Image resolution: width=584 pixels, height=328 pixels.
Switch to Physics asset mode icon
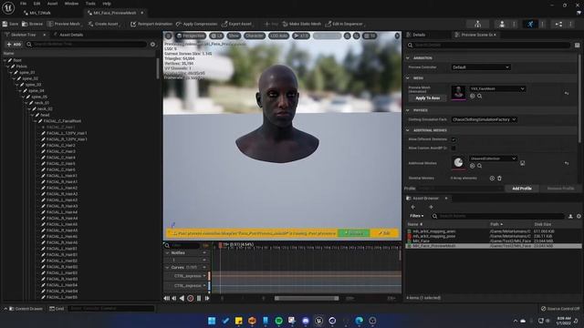click(x=558, y=25)
